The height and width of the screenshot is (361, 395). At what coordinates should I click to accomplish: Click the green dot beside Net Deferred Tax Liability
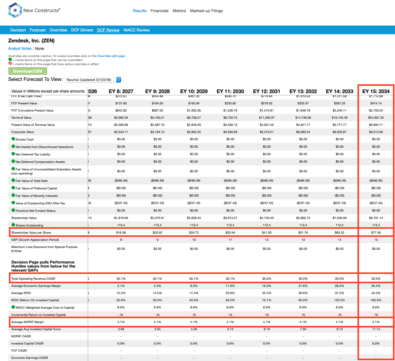[13, 154]
